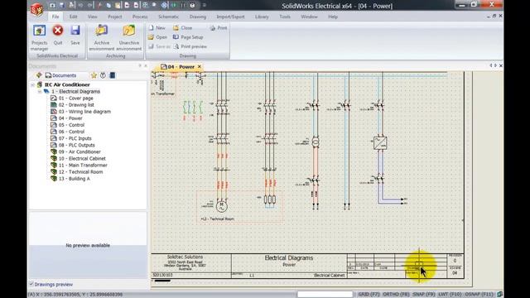This screenshot has width=530, height=298.
Task: Select 04 - Power in the tree
Action: tap(70, 118)
